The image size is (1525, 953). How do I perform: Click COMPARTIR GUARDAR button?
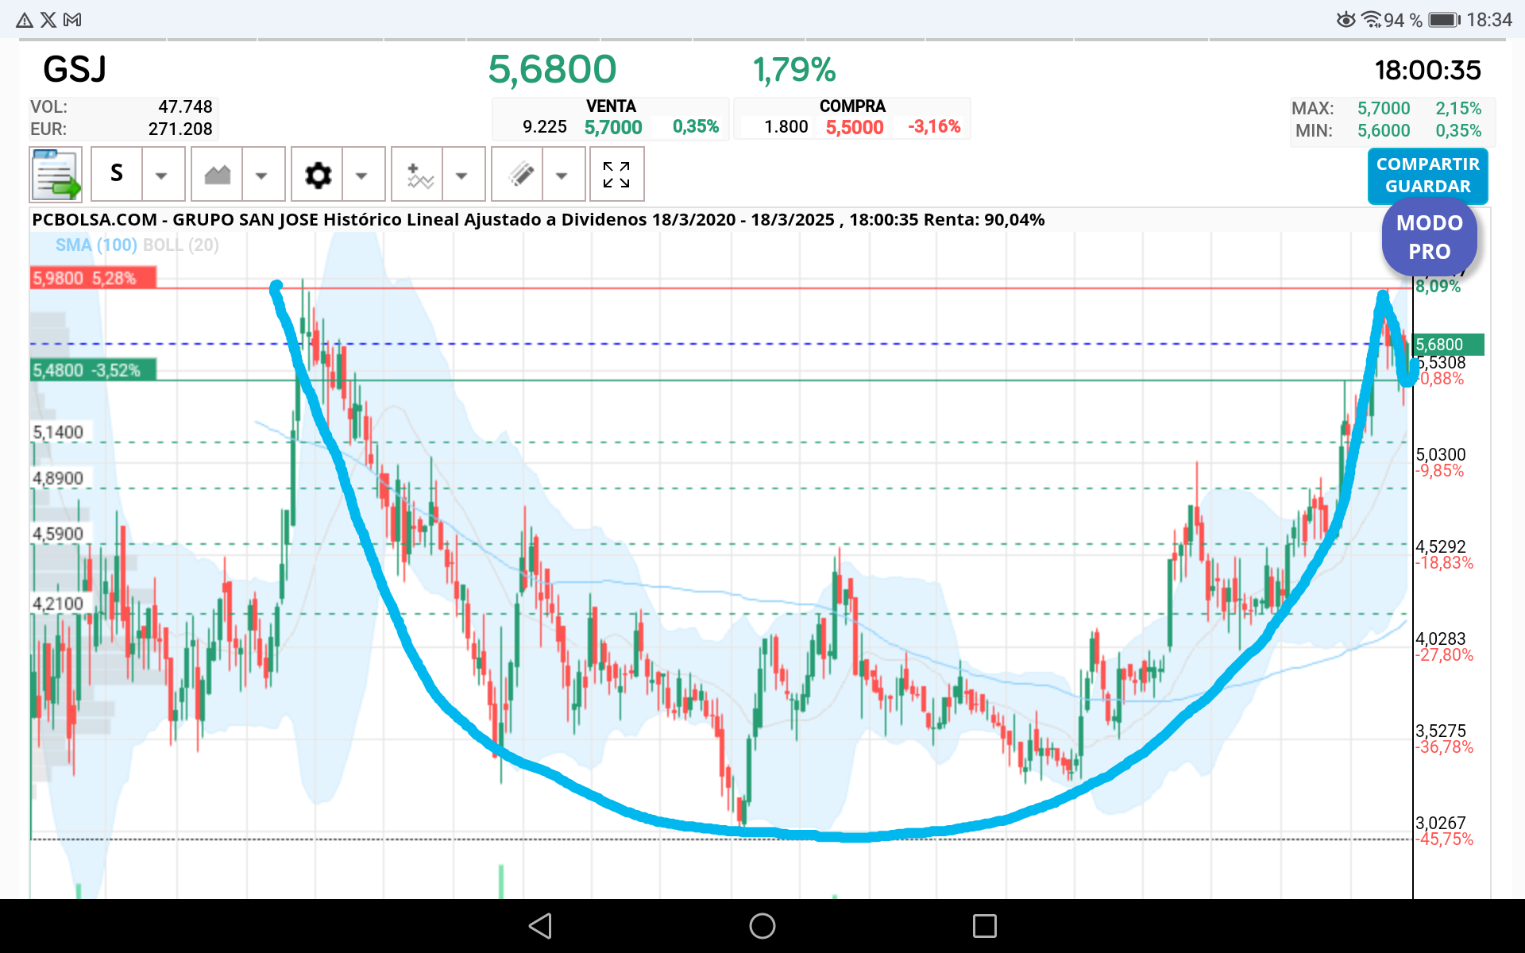click(x=1427, y=176)
